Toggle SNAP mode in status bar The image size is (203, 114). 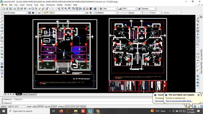29,107
